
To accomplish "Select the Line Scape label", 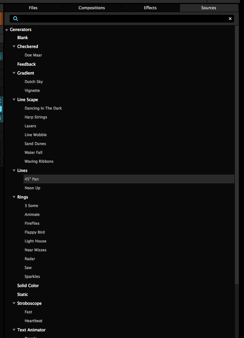I will tap(28, 100).
